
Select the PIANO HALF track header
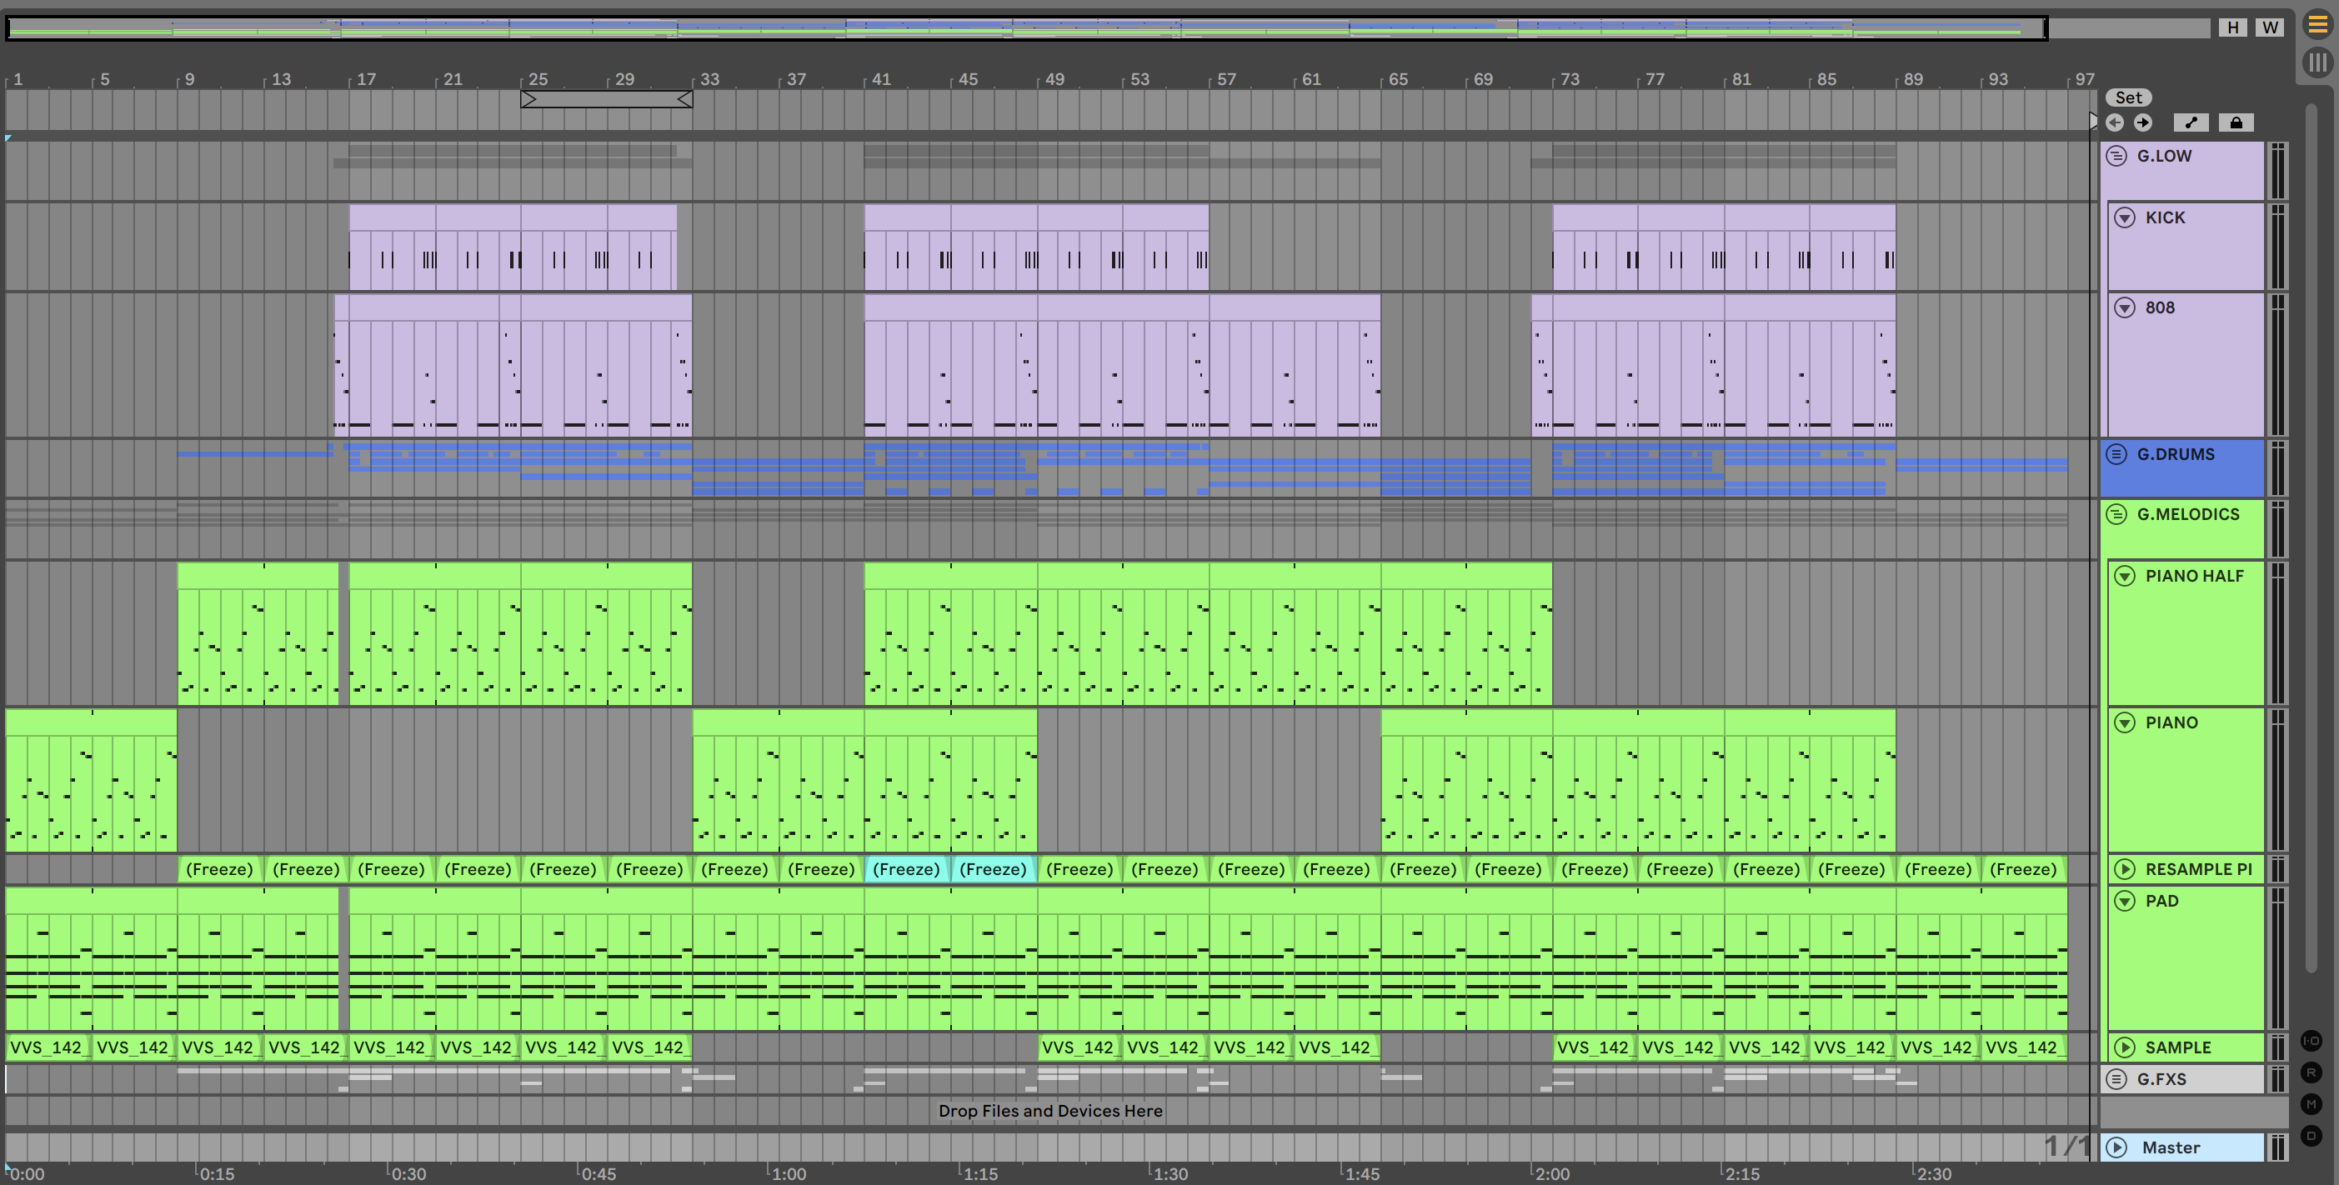pos(2194,576)
